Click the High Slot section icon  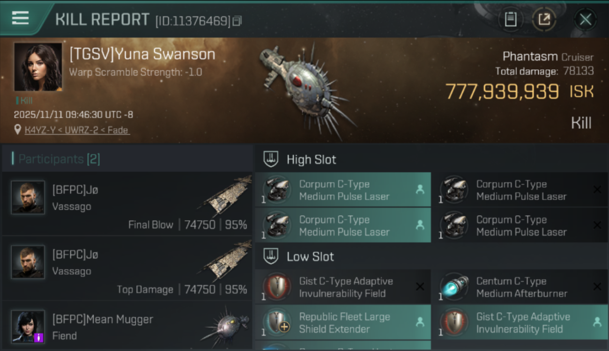(x=271, y=159)
